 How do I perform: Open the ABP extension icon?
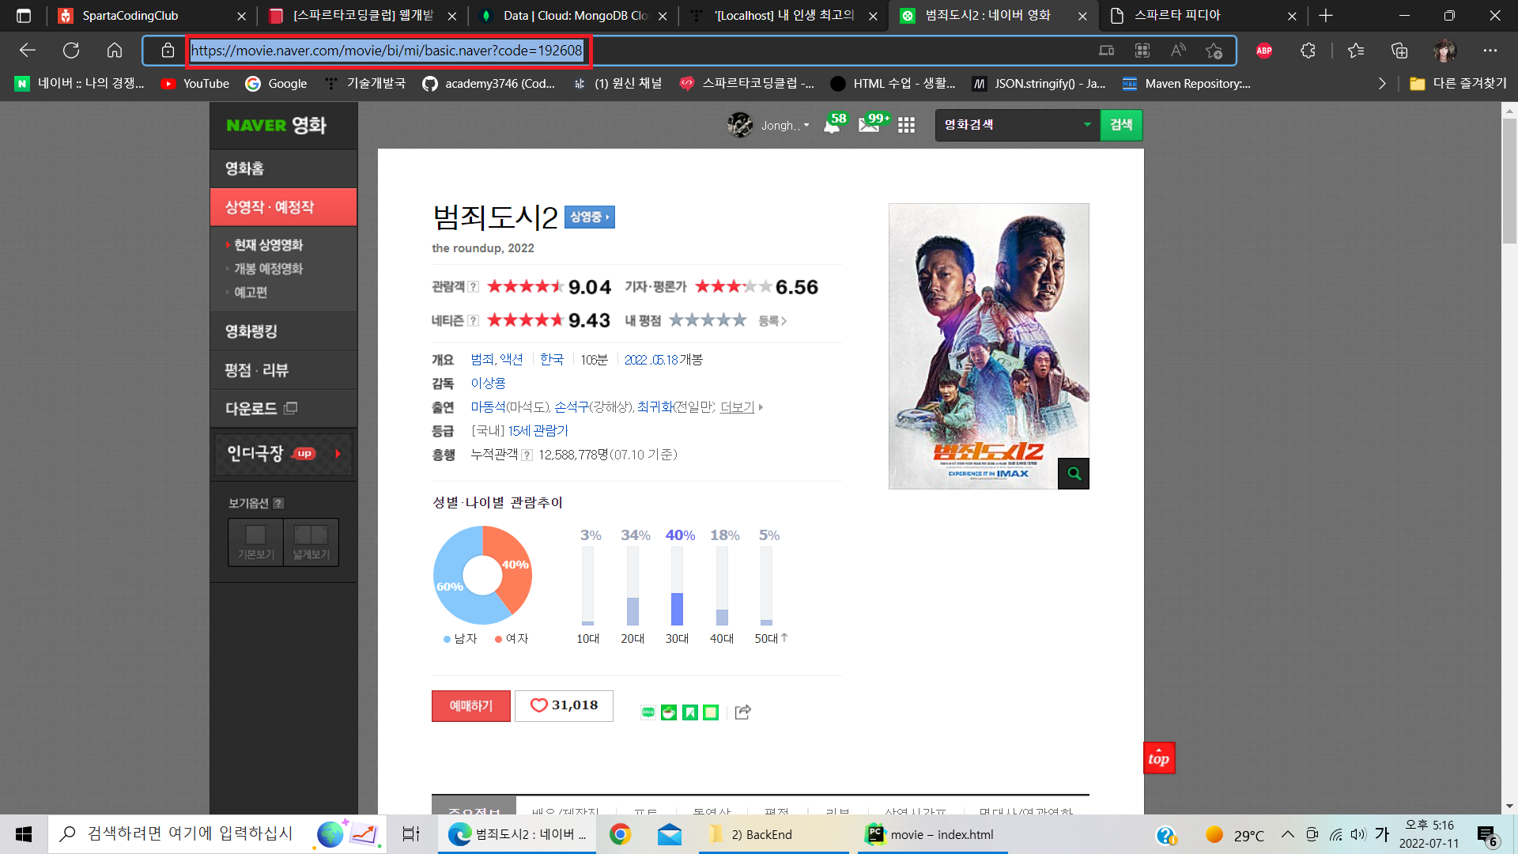pos(1263,51)
